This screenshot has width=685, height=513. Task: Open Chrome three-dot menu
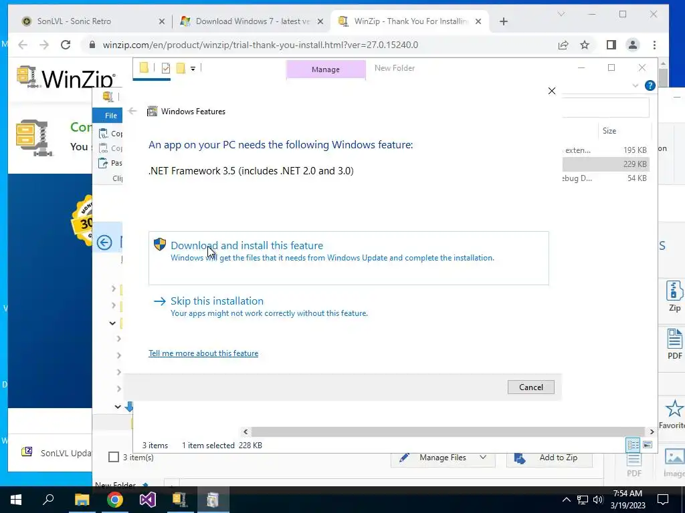pyautogui.click(x=654, y=45)
